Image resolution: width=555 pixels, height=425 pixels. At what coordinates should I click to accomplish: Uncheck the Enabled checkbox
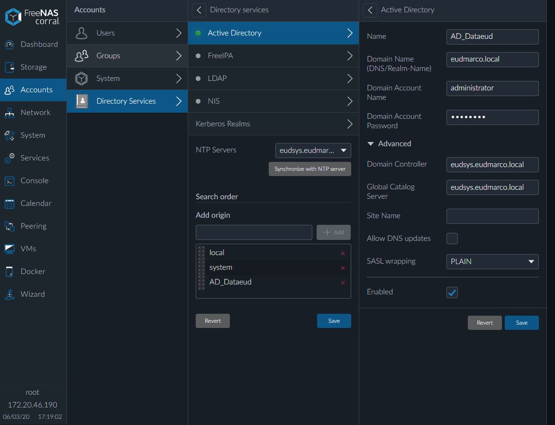(x=452, y=292)
